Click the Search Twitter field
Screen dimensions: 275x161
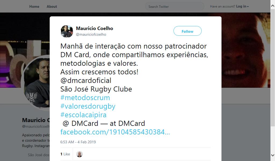tap(175, 6)
